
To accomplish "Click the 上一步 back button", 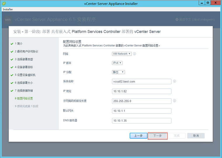I will tap(138, 136).
